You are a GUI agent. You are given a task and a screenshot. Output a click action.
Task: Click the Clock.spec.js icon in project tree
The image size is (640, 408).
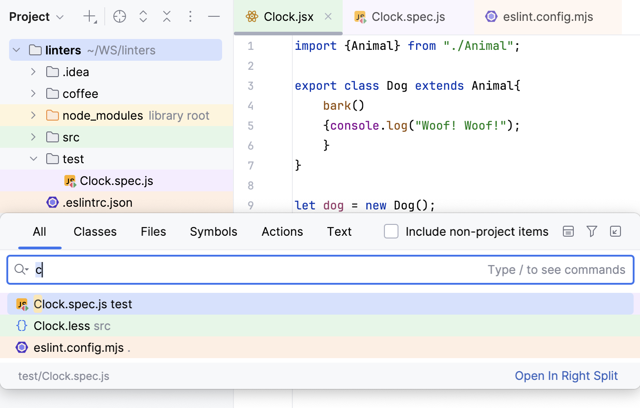pyautogui.click(x=70, y=181)
